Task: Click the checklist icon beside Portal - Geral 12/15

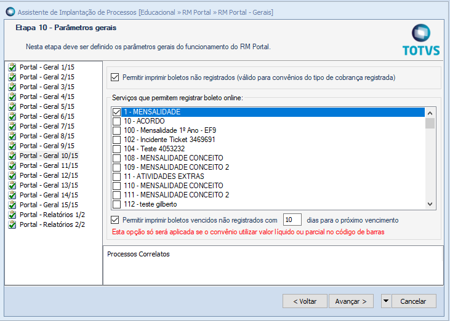Action: pos(12,175)
